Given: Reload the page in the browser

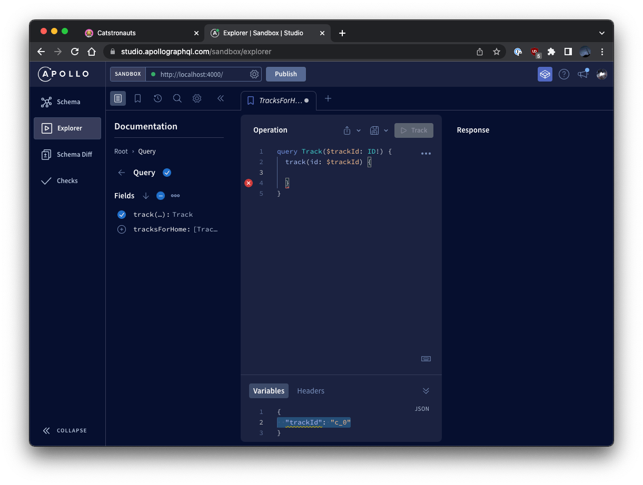Looking at the screenshot, I should [75, 52].
